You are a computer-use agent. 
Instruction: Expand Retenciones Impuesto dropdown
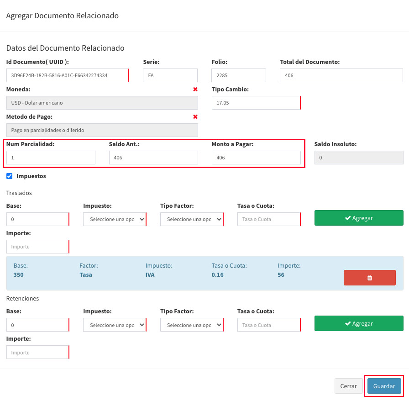115,325
